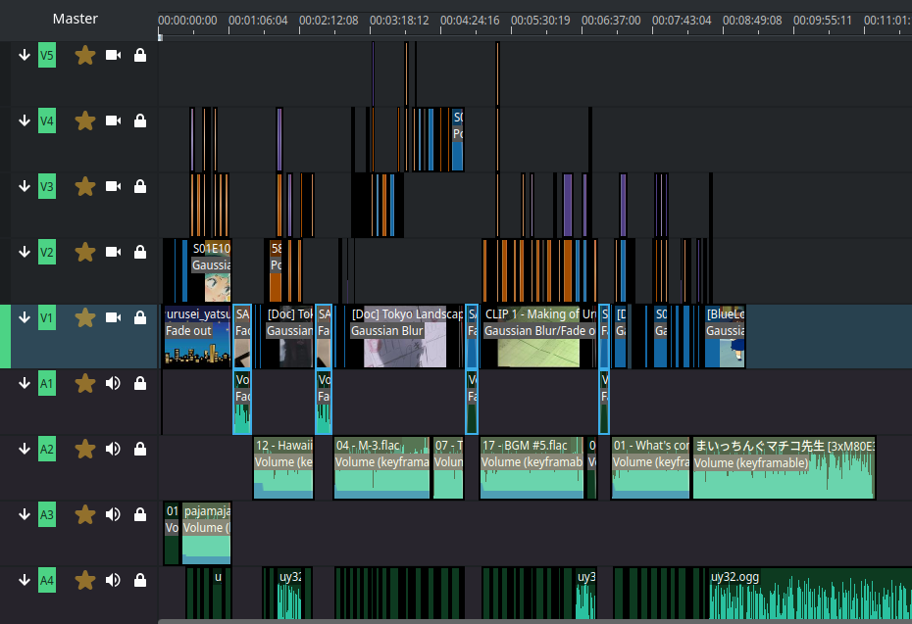Viewport: 912px width, 624px height.
Task: Select the "17 - BGM #5.flac" audio clip
Action: [x=530, y=468]
